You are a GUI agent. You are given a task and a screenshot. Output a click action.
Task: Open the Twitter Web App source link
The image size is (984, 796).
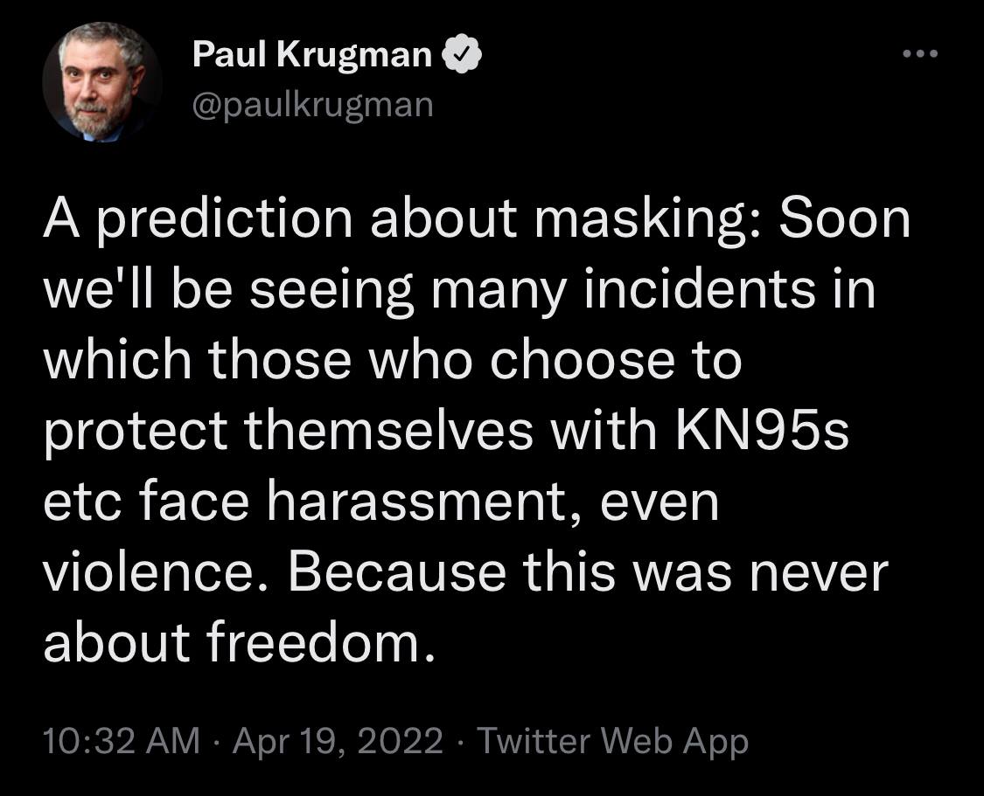coord(612,742)
